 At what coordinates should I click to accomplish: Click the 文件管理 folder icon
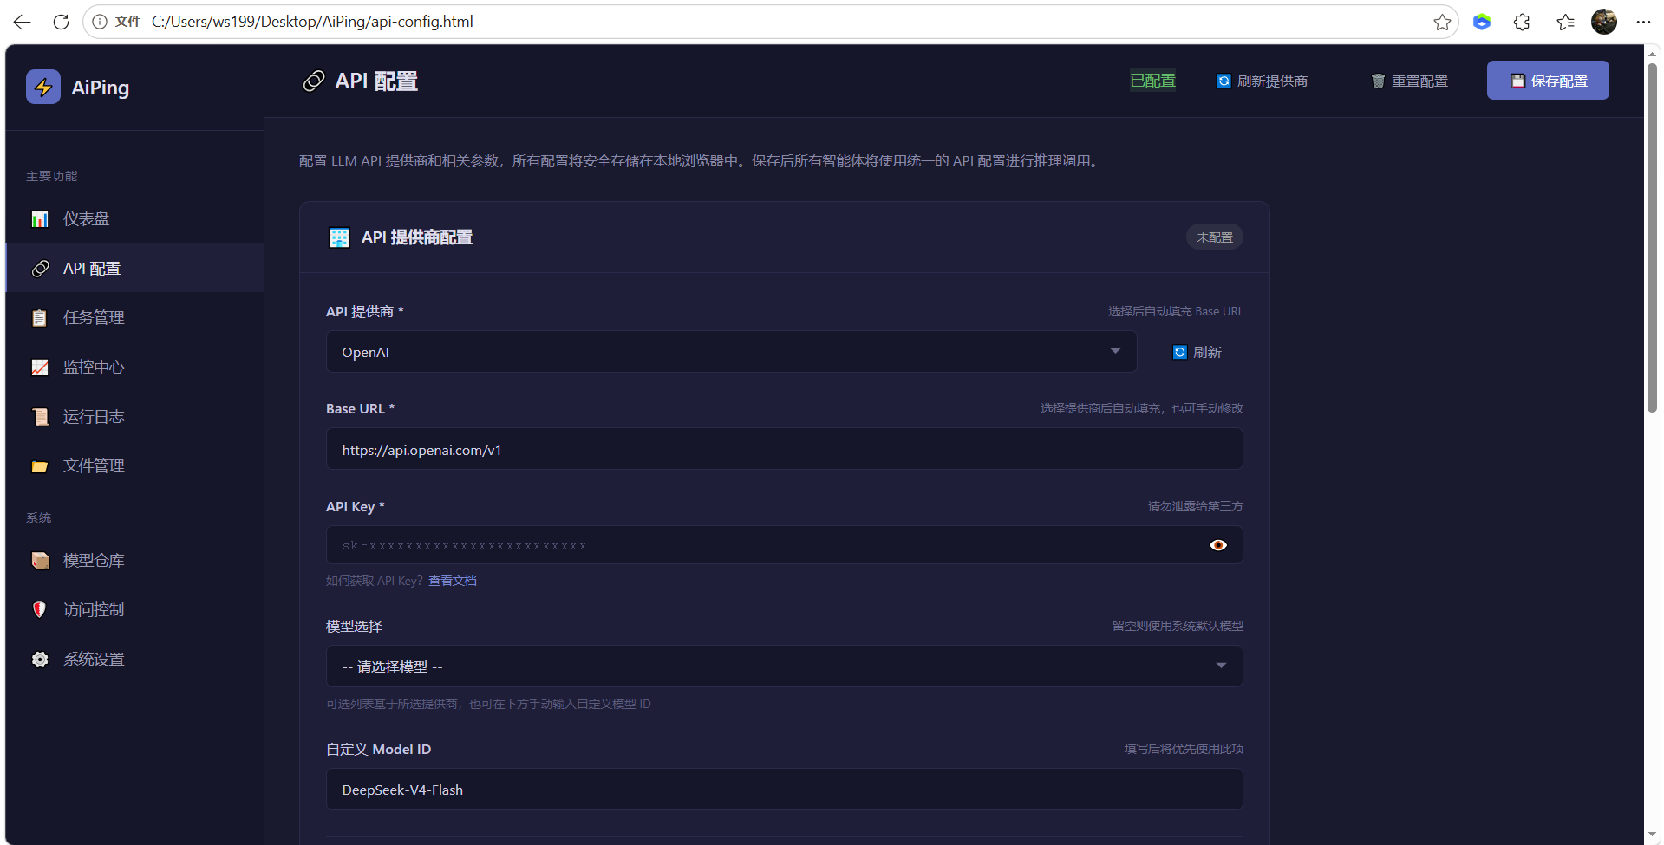coord(40,466)
